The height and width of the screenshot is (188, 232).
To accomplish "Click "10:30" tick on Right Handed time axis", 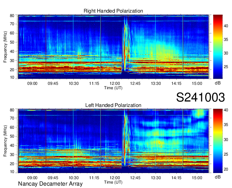I will (x=74, y=83).
